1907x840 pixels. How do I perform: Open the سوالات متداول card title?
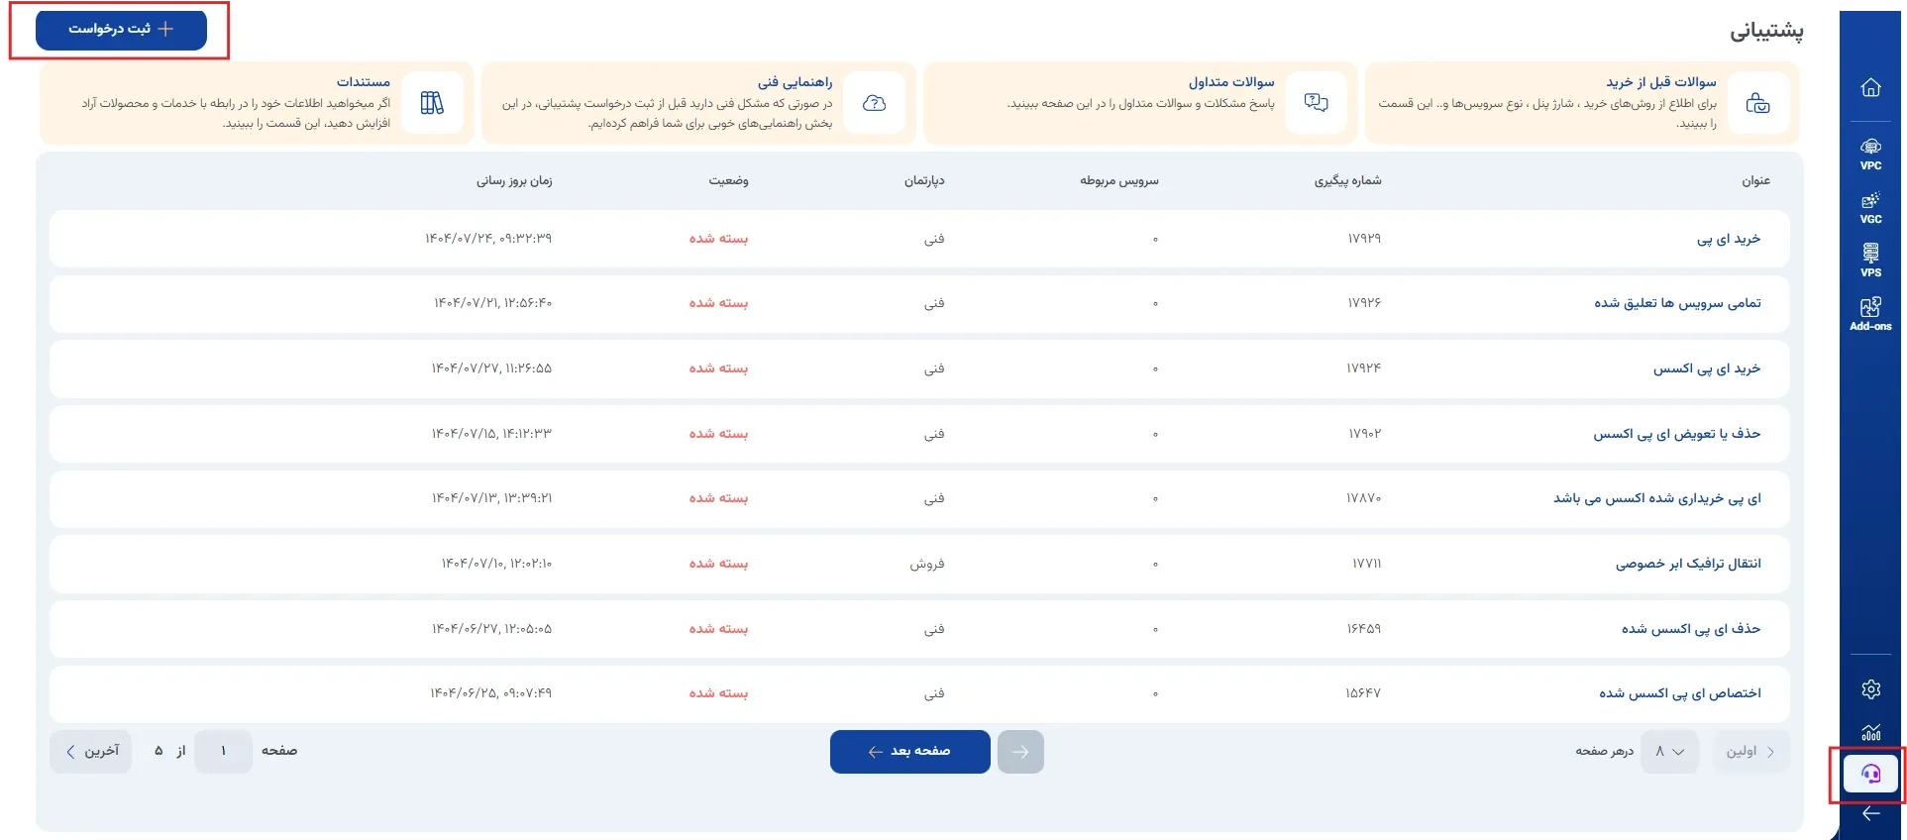coord(1231,82)
